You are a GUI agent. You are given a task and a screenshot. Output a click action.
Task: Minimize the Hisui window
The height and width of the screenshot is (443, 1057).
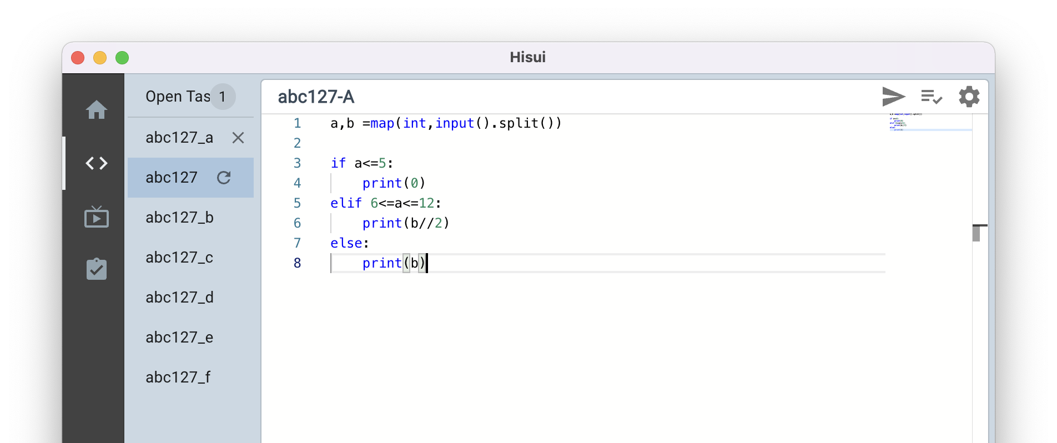pyautogui.click(x=100, y=58)
